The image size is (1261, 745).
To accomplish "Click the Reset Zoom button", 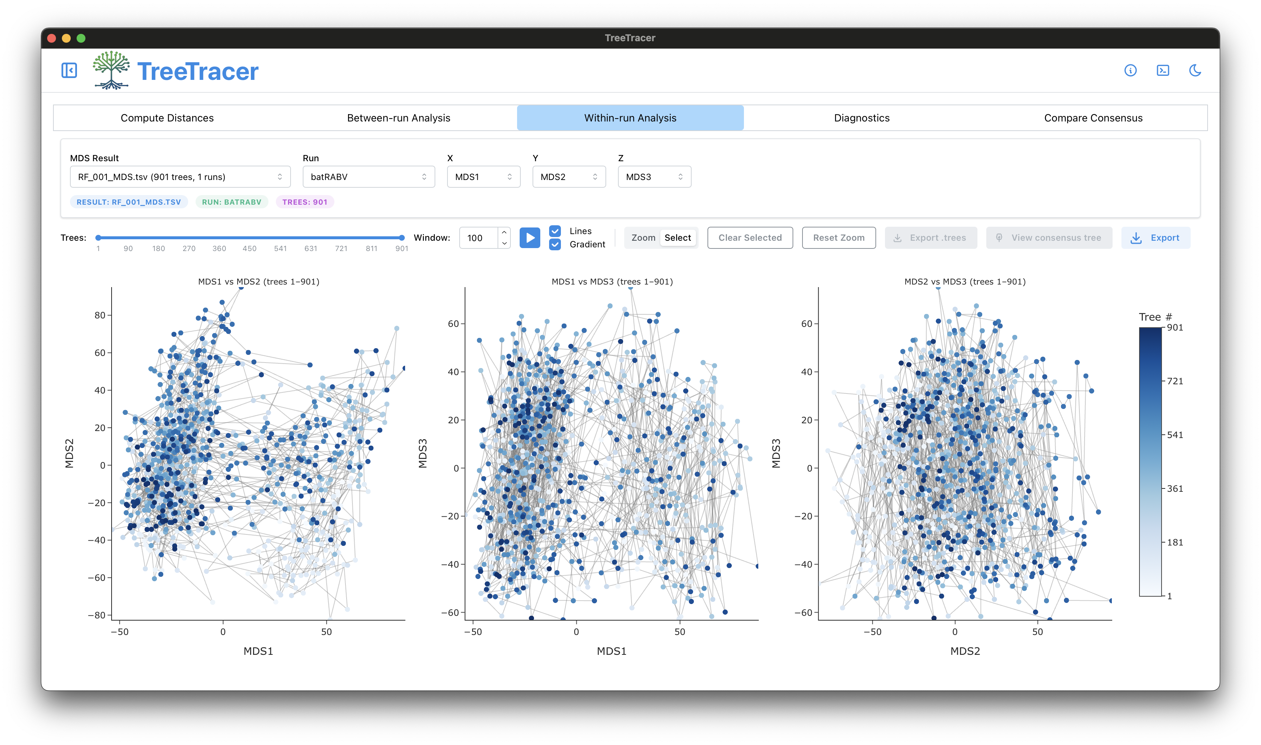I will point(838,237).
